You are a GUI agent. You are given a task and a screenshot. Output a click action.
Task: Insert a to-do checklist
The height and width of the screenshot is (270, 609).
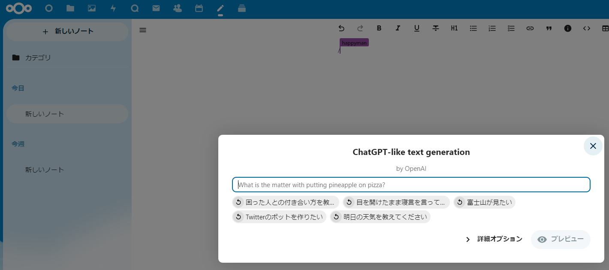pyautogui.click(x=511, y=28)
